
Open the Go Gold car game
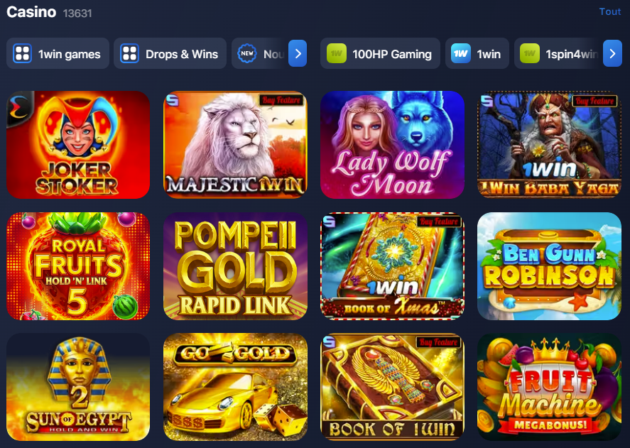coord(235,387)
